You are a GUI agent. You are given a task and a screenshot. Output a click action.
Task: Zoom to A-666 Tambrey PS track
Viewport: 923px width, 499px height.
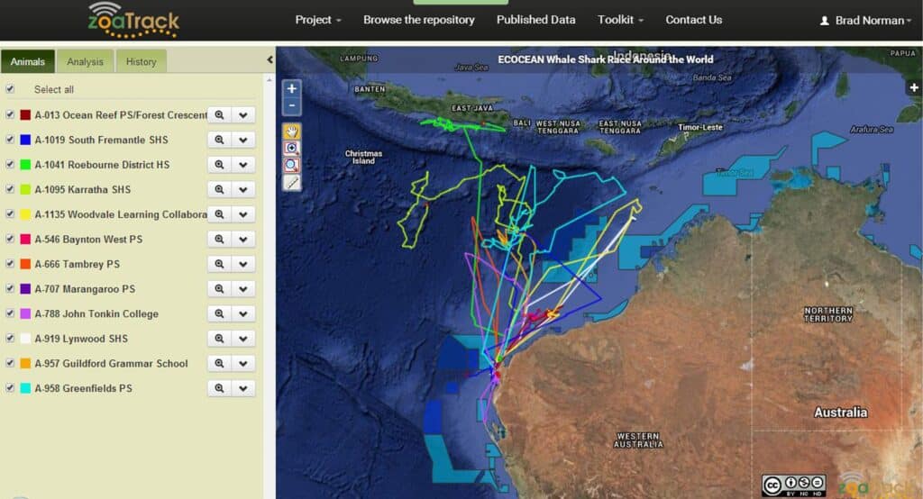pos(219,264)
